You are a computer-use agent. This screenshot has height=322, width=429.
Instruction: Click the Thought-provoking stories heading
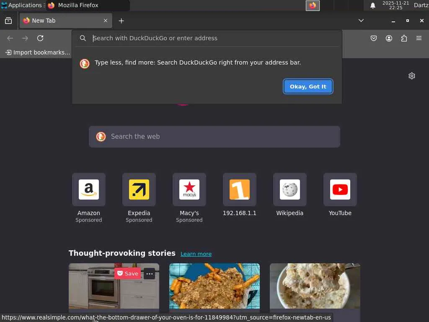[x=122, y=253]
